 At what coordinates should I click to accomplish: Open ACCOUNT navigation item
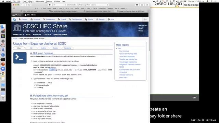37,35
